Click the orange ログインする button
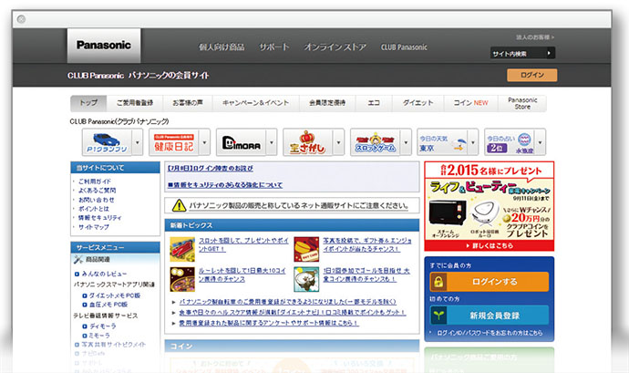Screen dimensions: 629x373 (489, 282)
